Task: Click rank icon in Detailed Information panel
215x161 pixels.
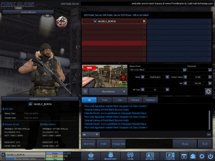Action: coord(30,104)
